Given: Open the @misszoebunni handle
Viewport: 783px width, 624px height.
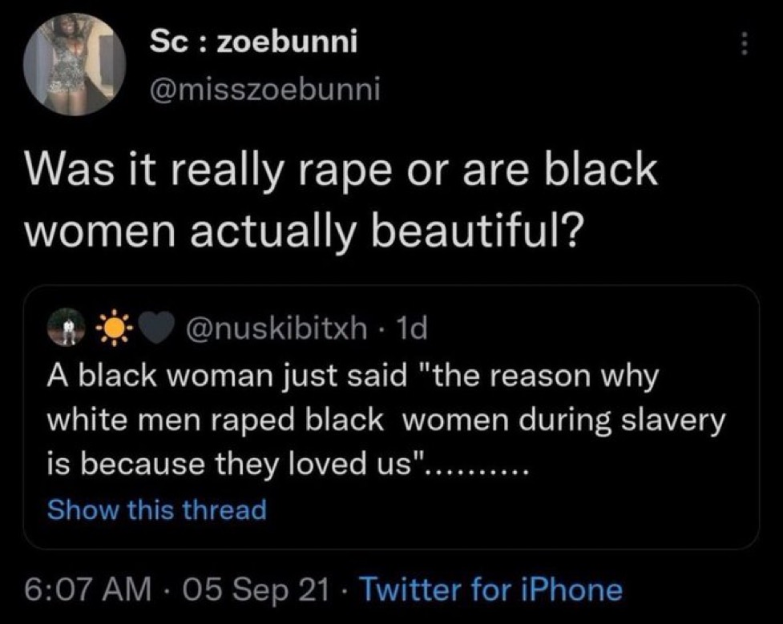Looking at the screenshot, I should pos(264,90).
